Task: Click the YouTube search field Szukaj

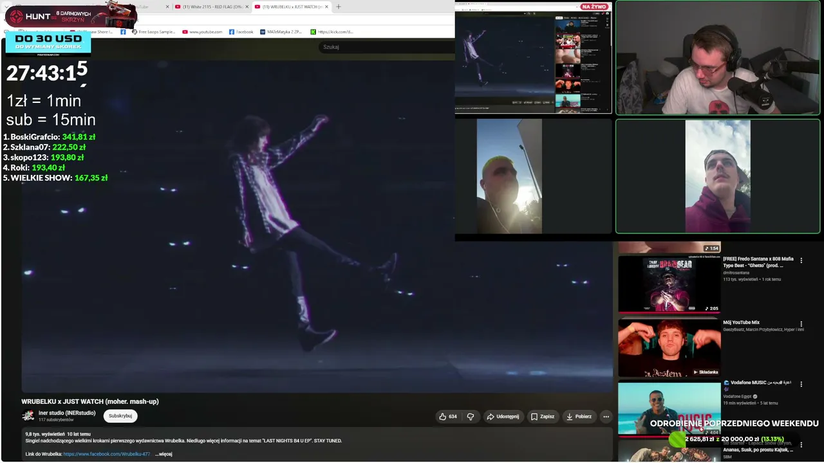Action: pyautogui.click(x=386, y=47)
